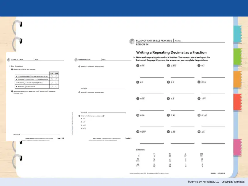Click problem number 3 bullet for 0.2
The width and height of the screenshot is (248, 186).
[x=199, y=66]
